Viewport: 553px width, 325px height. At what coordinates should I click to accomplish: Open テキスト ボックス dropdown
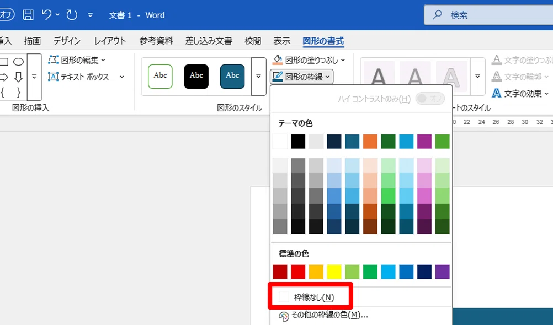pos(86,77)
